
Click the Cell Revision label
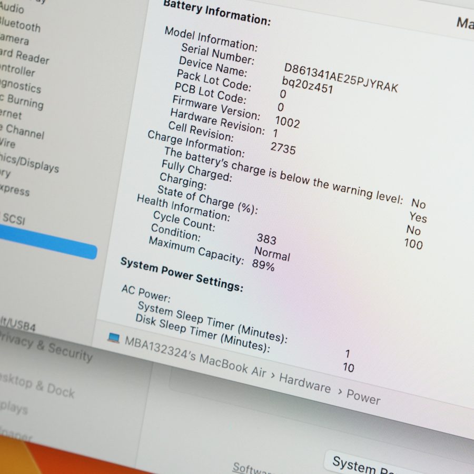click(x=201, y=132)
